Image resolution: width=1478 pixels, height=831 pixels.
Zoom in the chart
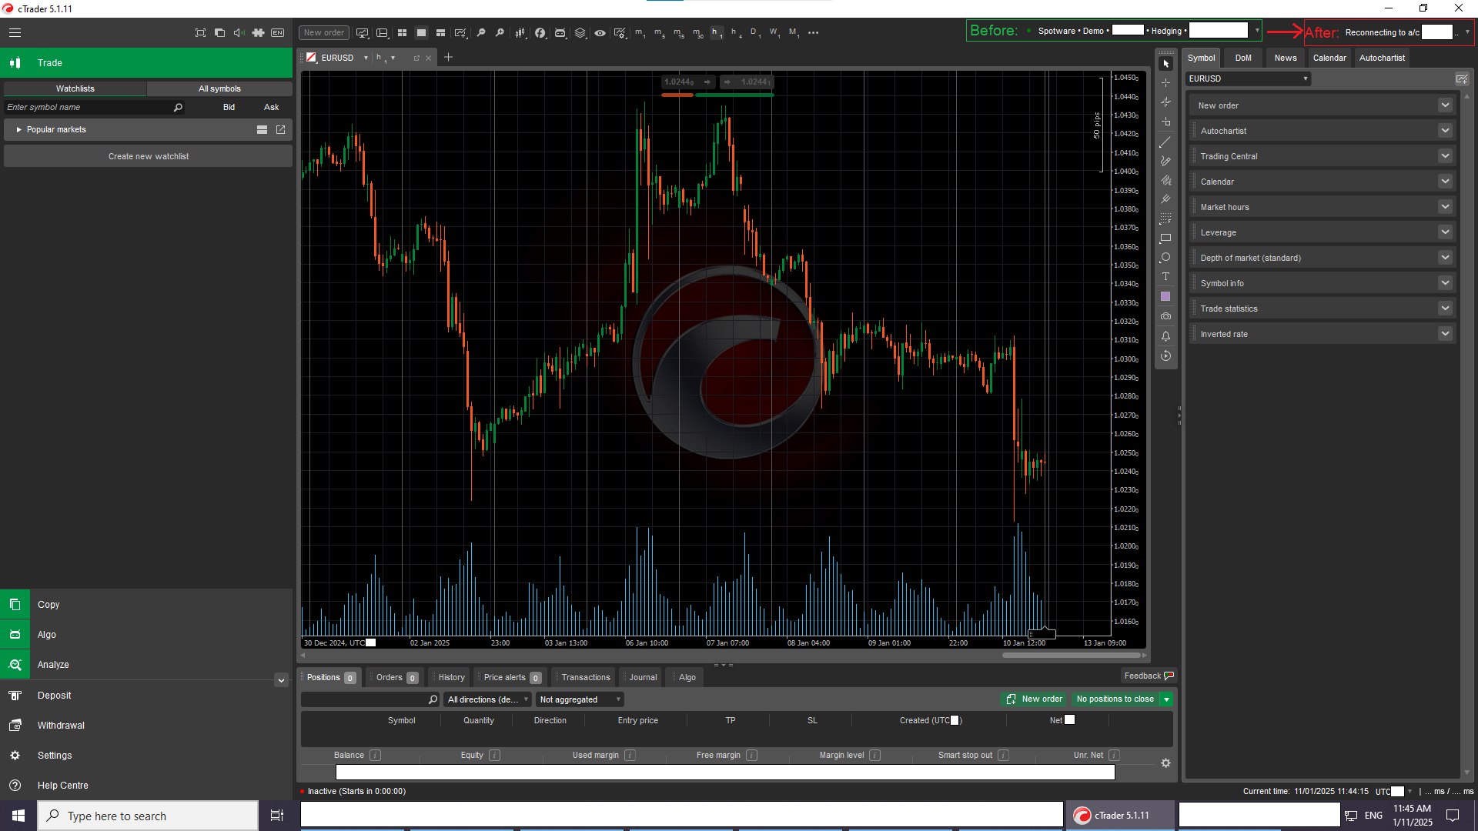(x=500, y=32)
